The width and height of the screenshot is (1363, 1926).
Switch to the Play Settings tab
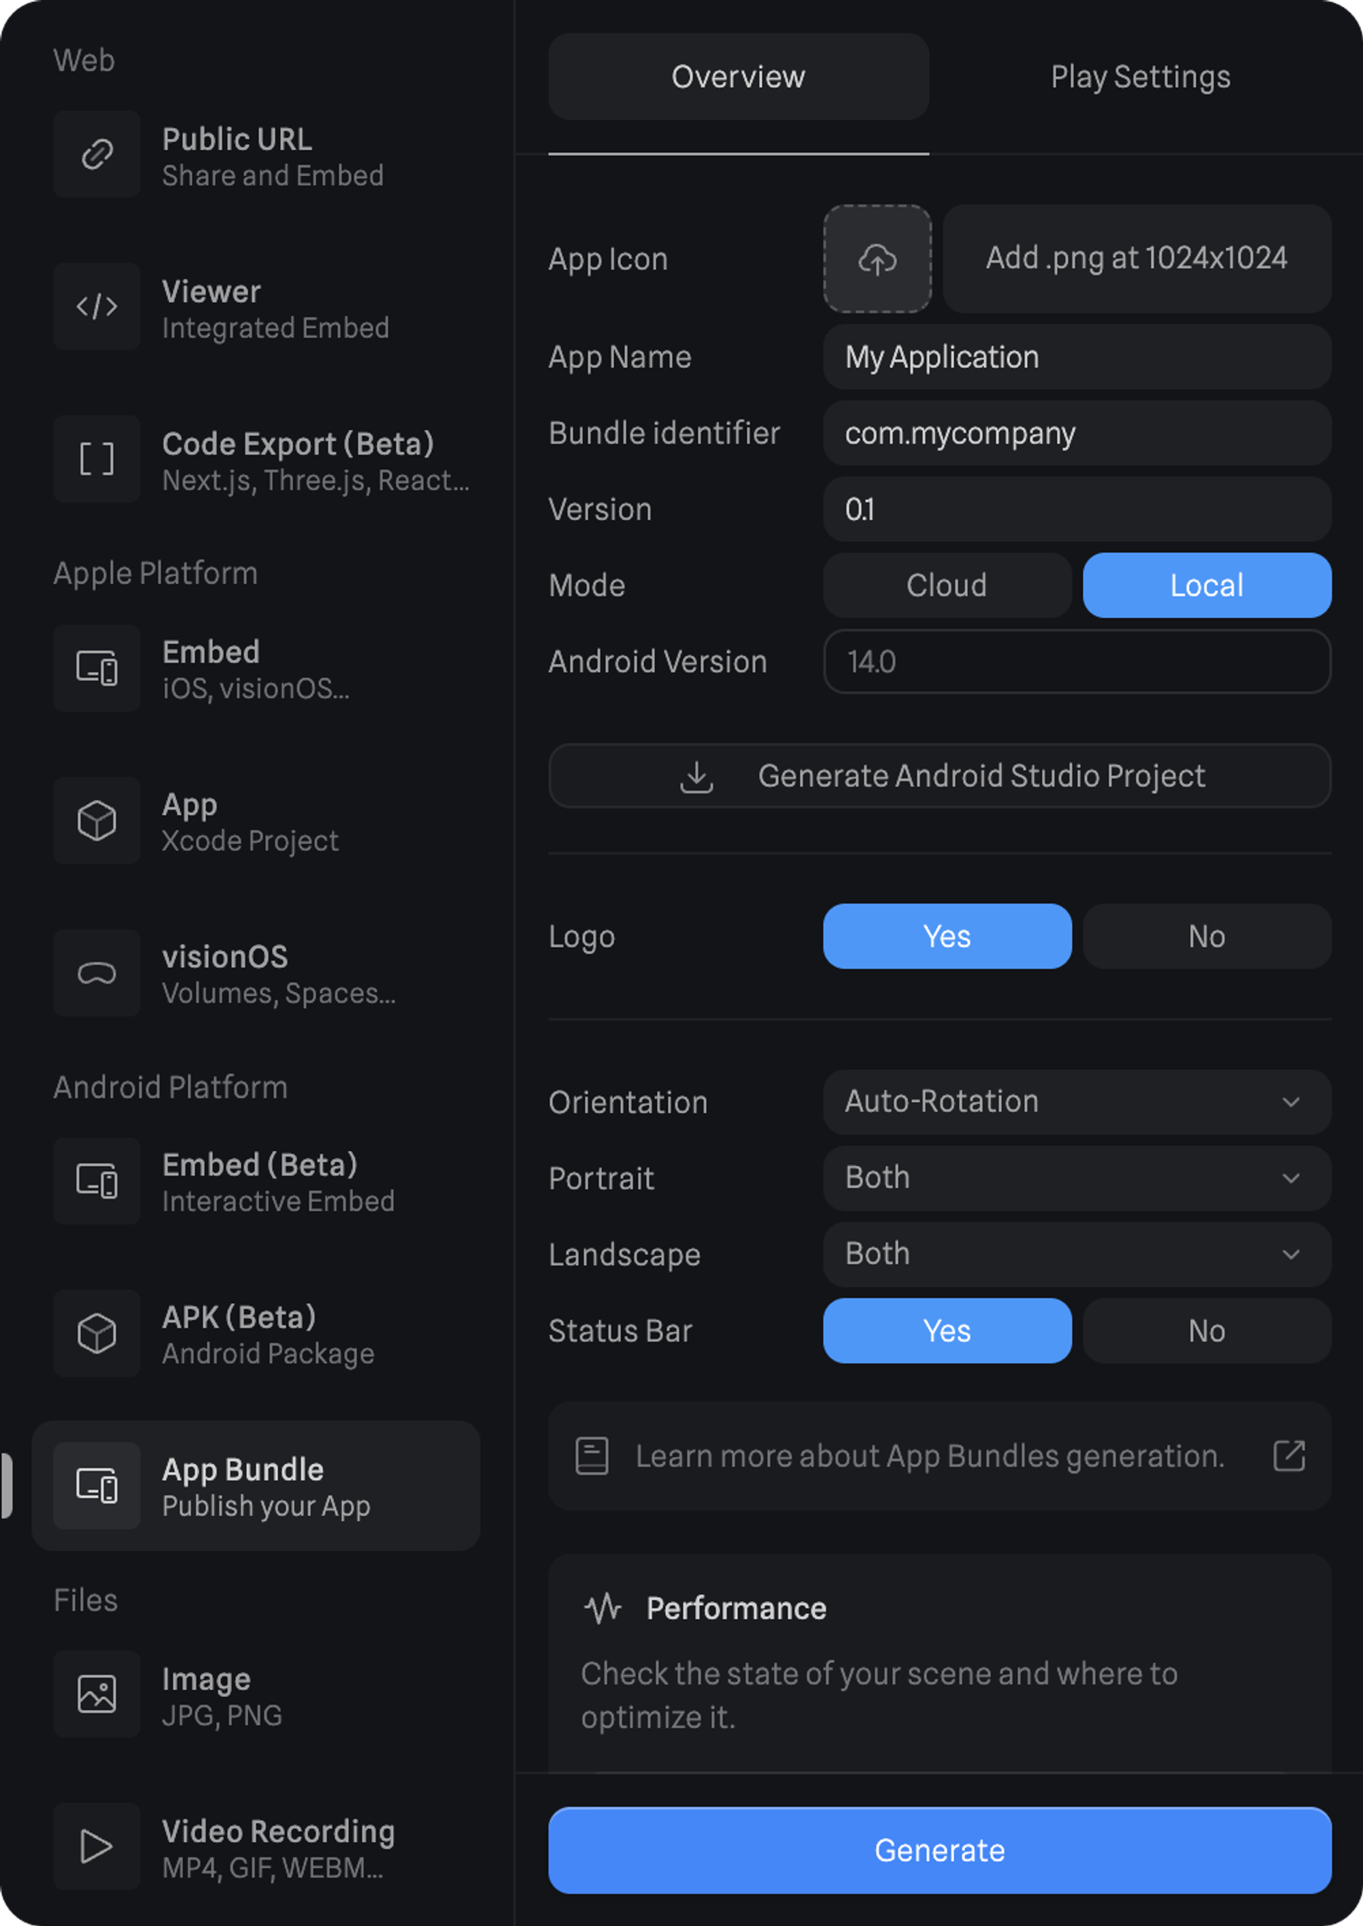click(x=1139, y=77)
